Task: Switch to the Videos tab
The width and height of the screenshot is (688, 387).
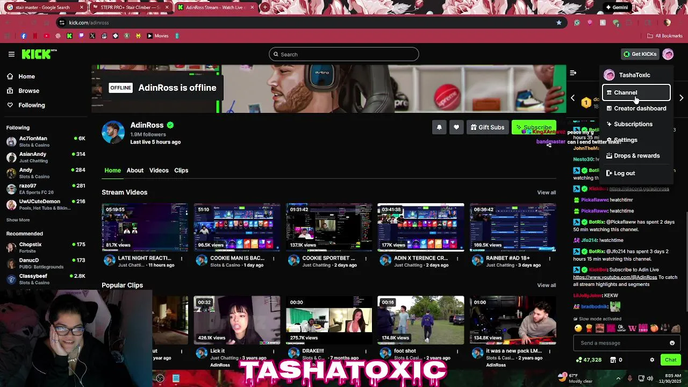Action: [x=159, y=170]
